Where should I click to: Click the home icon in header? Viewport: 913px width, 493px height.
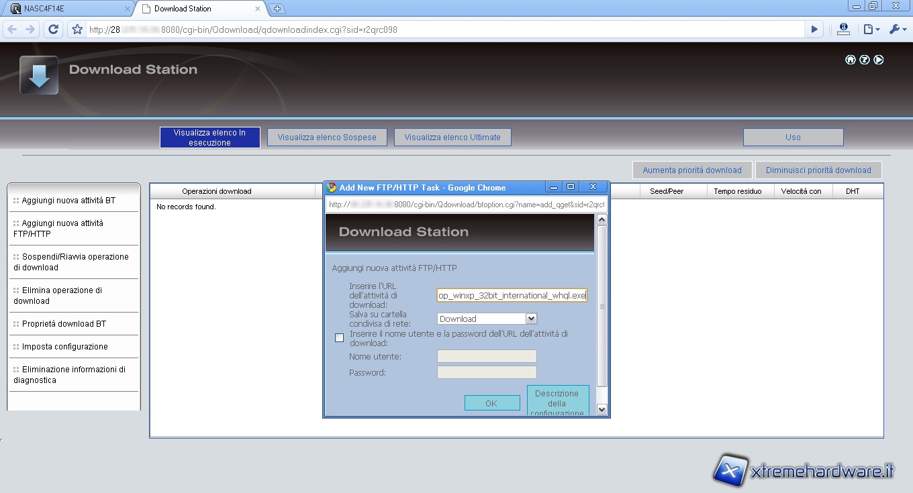click(850, 60)
